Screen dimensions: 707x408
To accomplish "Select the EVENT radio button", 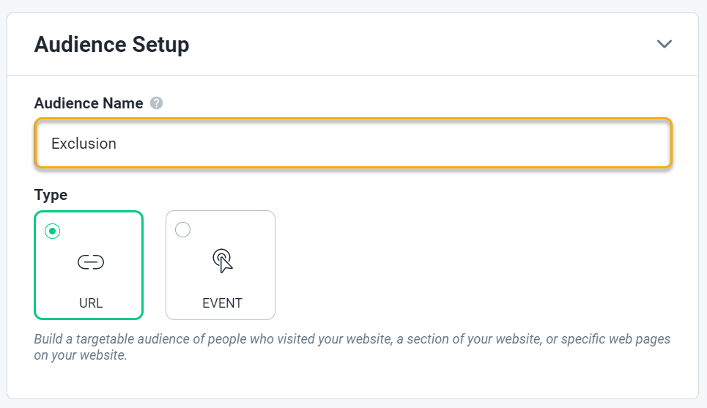I will point(183,230).
